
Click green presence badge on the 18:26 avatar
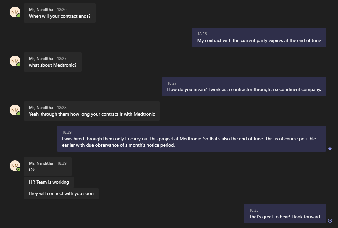pyautogui.click(x=19, y=16)
